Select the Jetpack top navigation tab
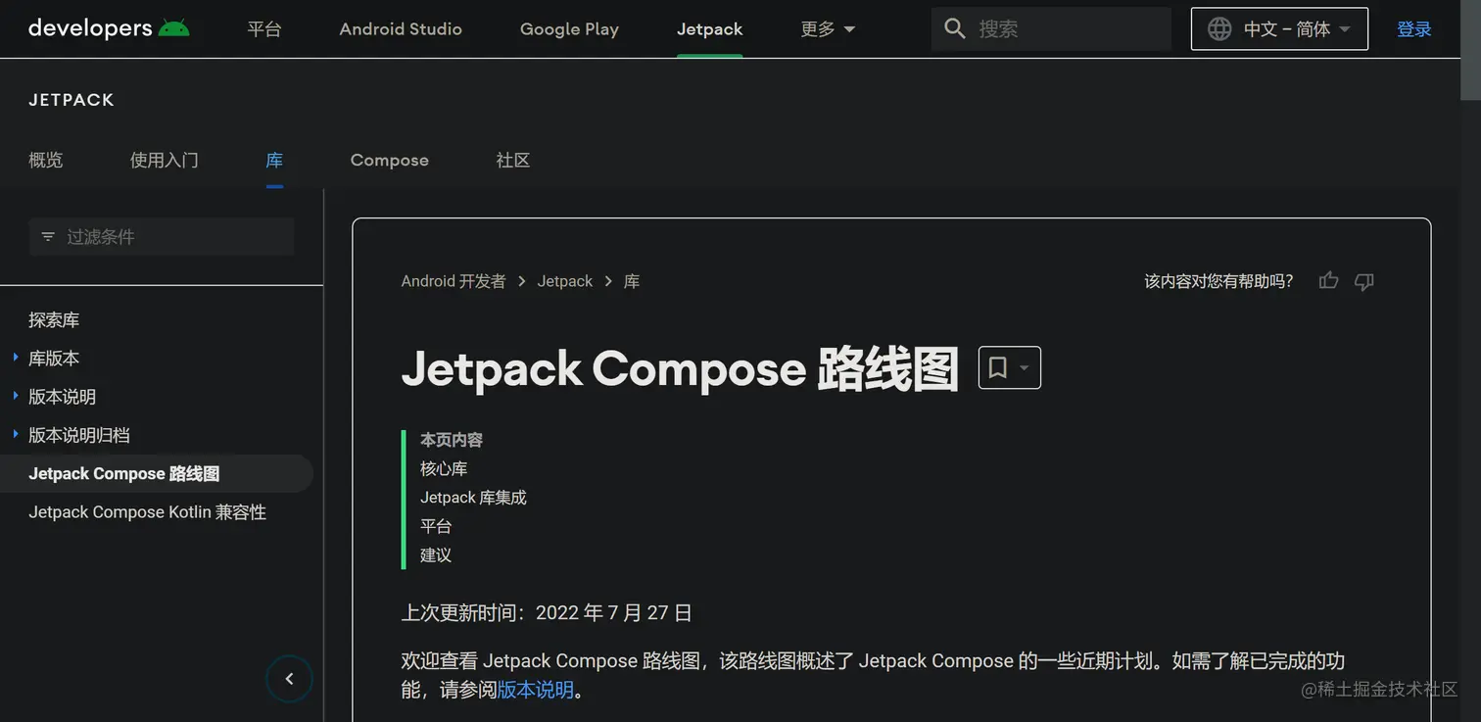Image resolution: width=1481 pixels, height=722 pixels. tap(709, 29)
